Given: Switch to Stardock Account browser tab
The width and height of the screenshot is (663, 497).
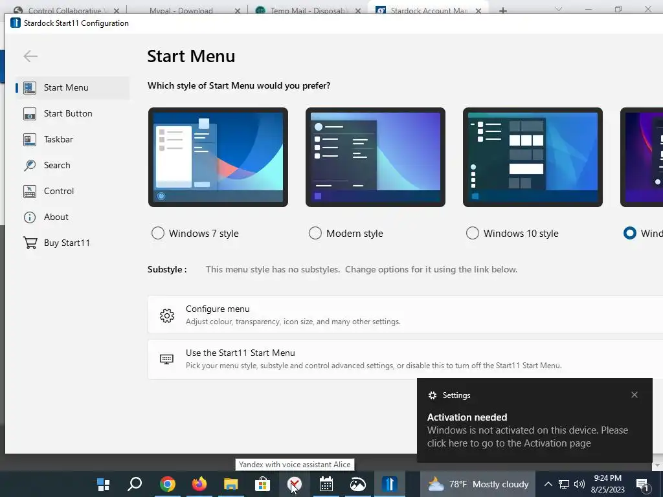Looking at the screenshot, I should (429, 10).
